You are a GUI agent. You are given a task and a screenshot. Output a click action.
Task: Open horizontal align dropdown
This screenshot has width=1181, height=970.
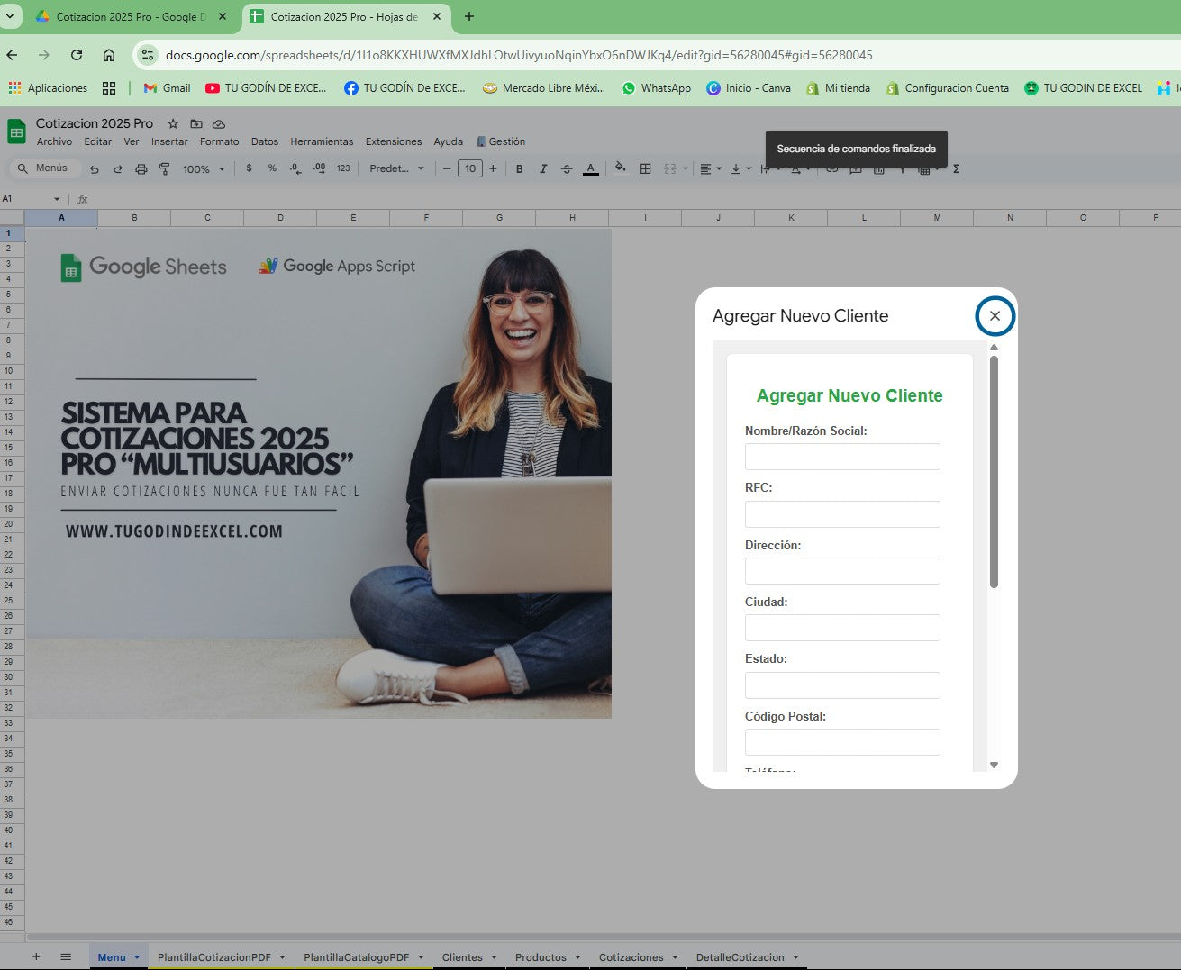(x=711, y=168)
